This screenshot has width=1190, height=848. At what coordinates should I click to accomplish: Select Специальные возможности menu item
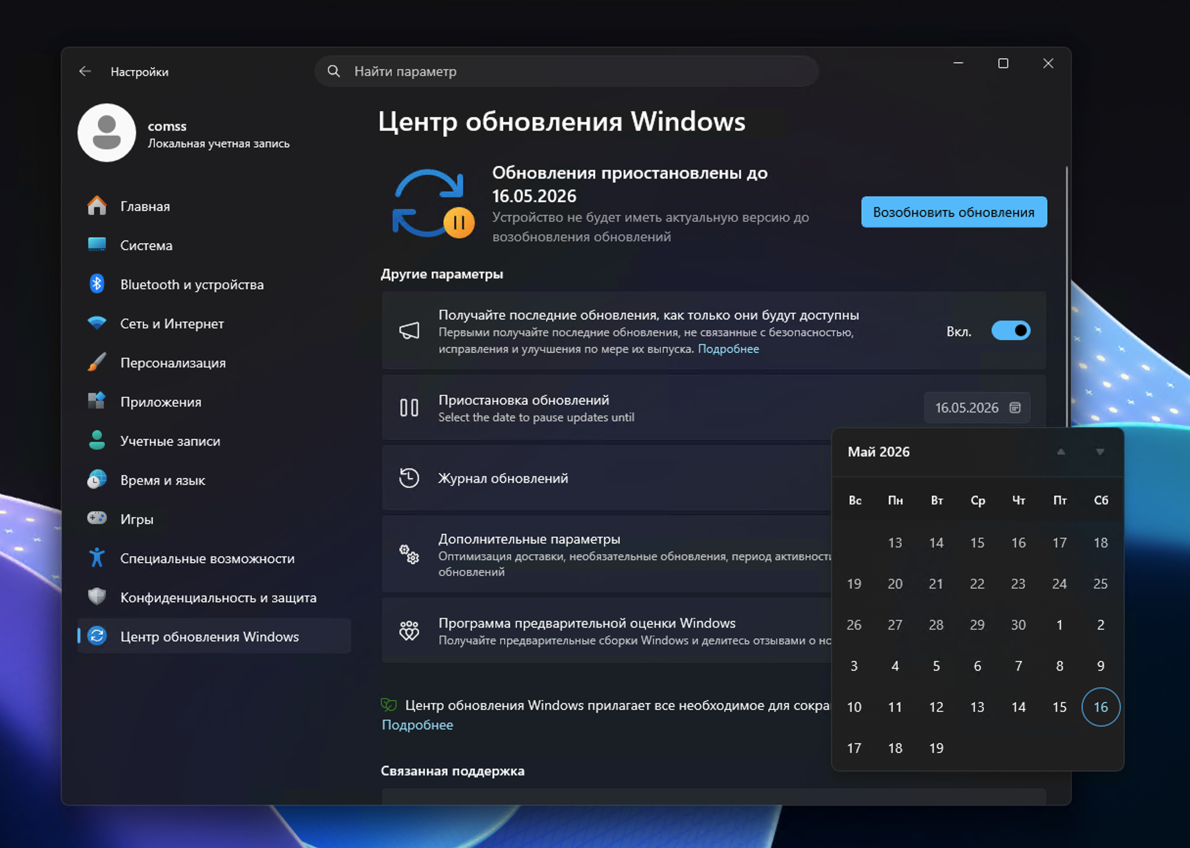click(207, 558)
